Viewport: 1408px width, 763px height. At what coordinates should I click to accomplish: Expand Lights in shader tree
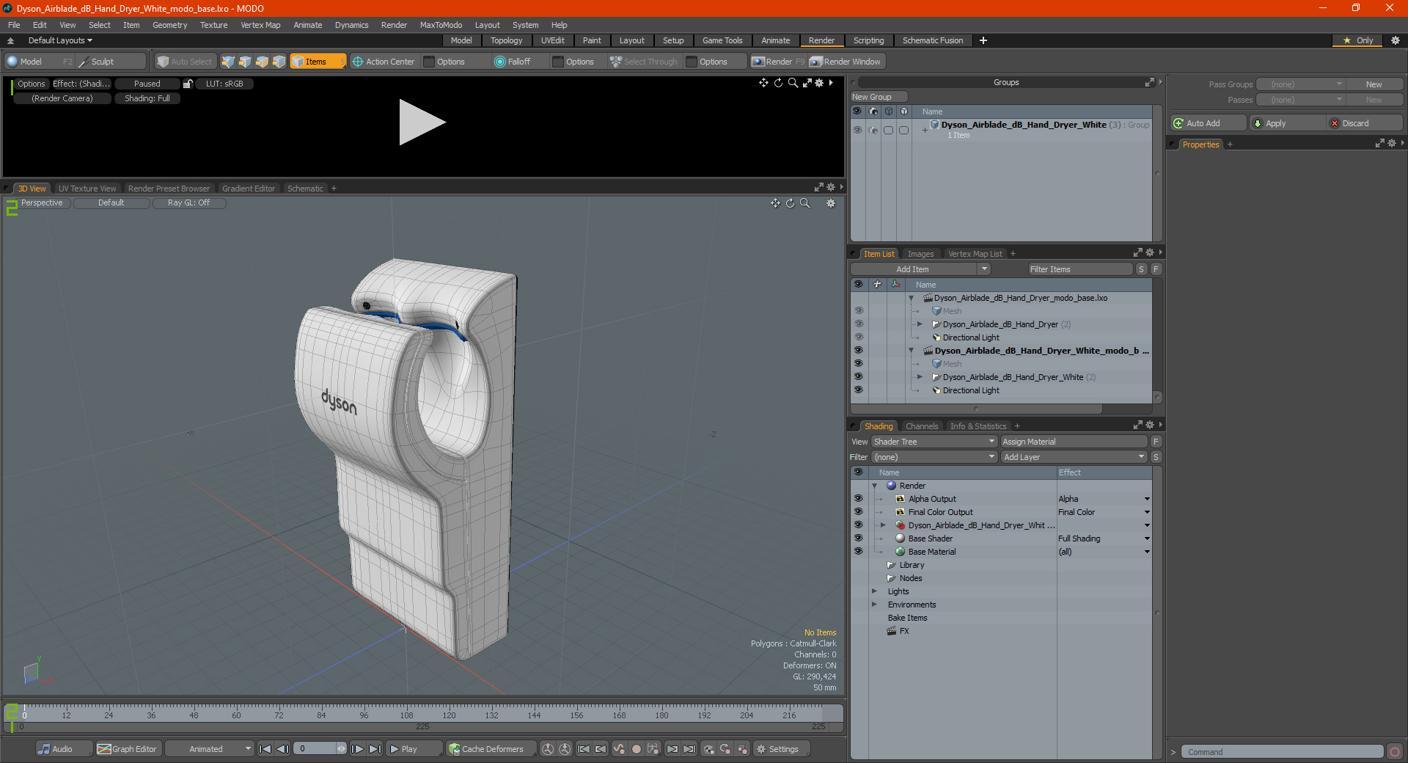tap(874, 591)
